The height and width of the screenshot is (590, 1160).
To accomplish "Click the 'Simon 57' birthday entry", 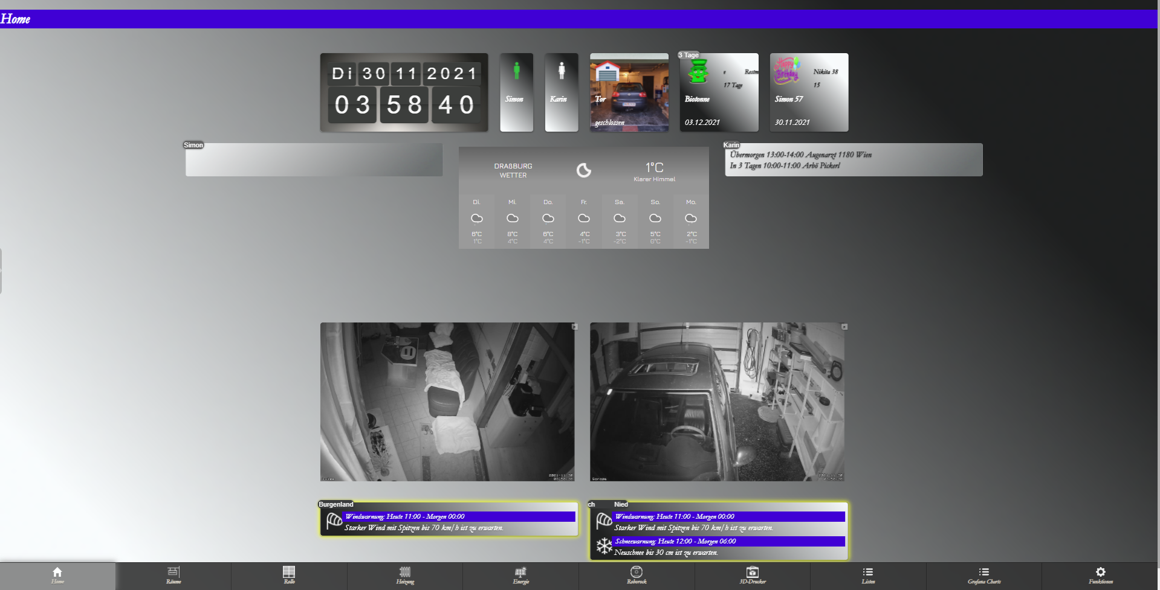I will (789, 99).
